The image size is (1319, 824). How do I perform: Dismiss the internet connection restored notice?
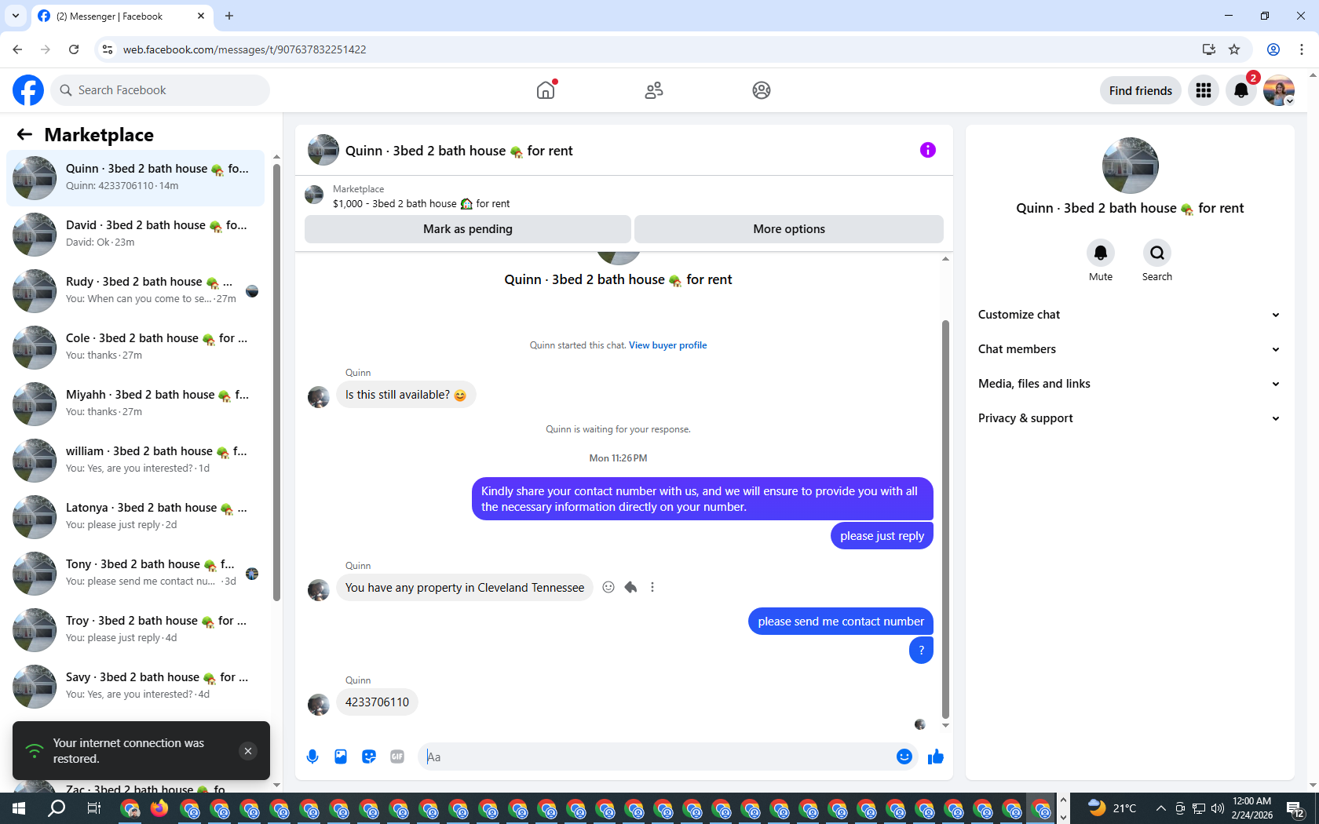[248, 751]
